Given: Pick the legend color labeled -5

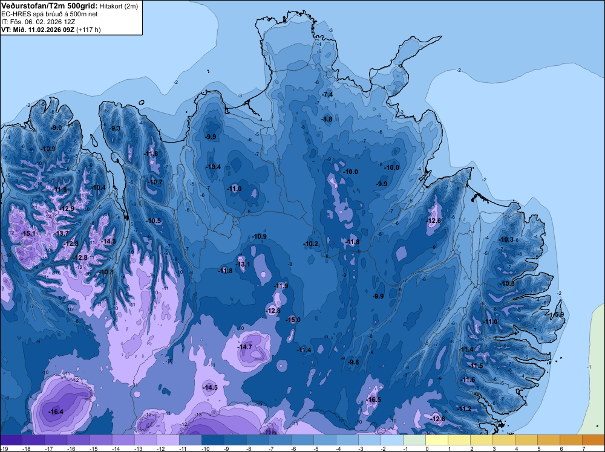Looking at the screenshot, I should point(324,440).
